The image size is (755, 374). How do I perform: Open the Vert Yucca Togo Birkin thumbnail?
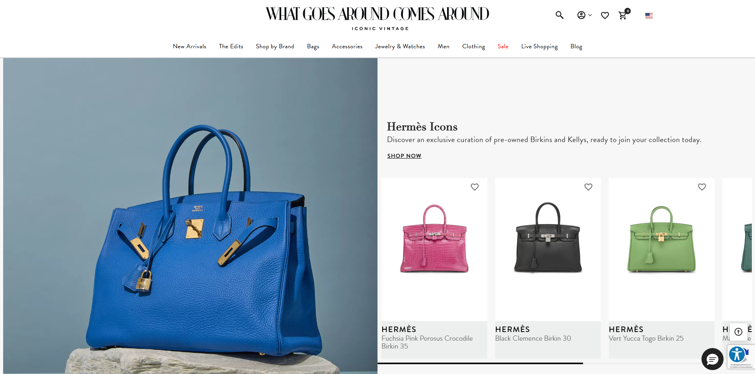[661, 239]
